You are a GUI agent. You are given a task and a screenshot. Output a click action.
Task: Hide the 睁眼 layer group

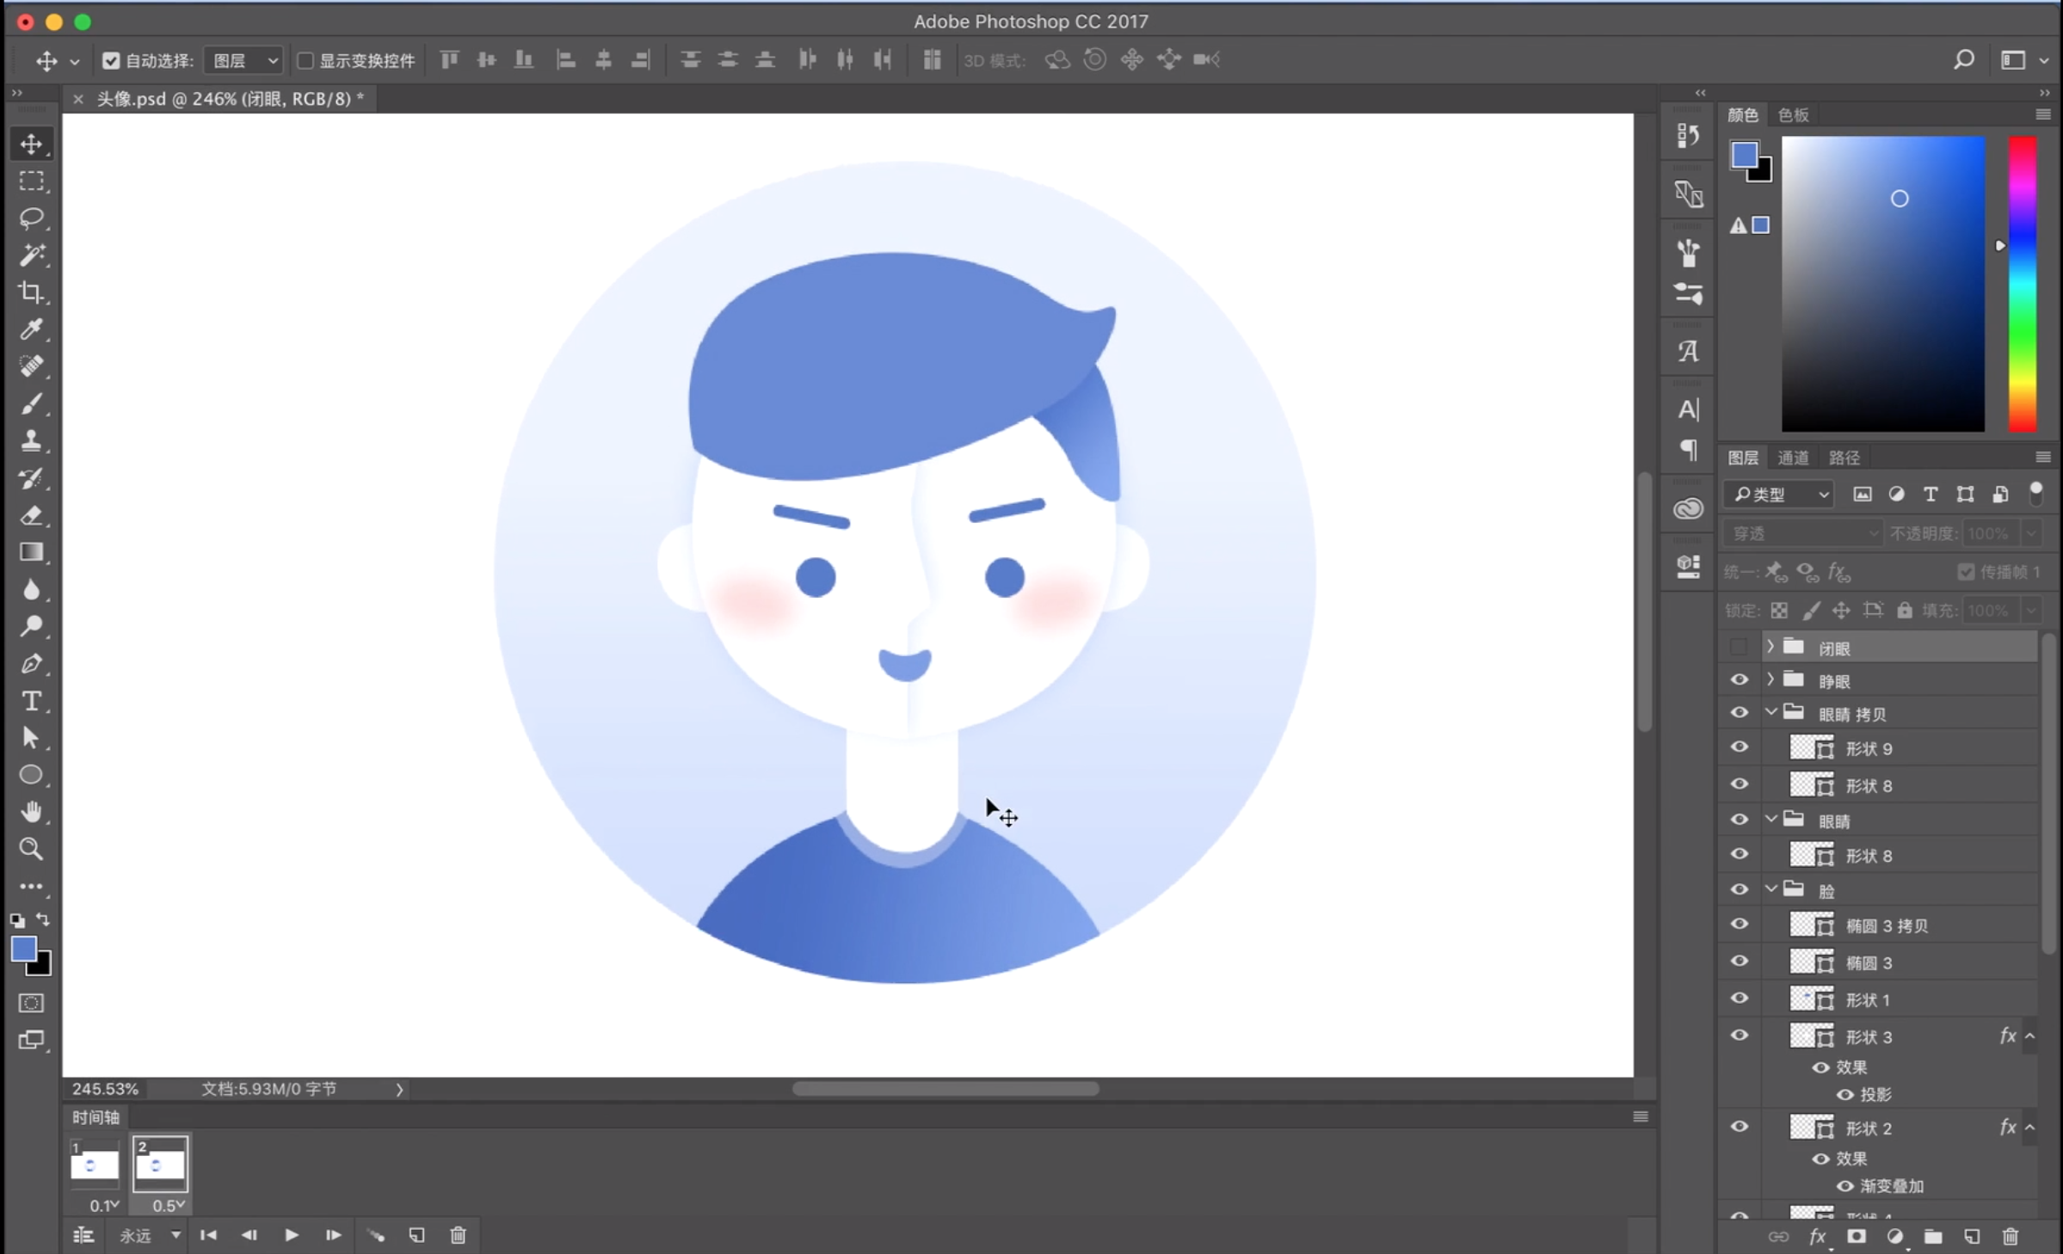point(1739,680)
